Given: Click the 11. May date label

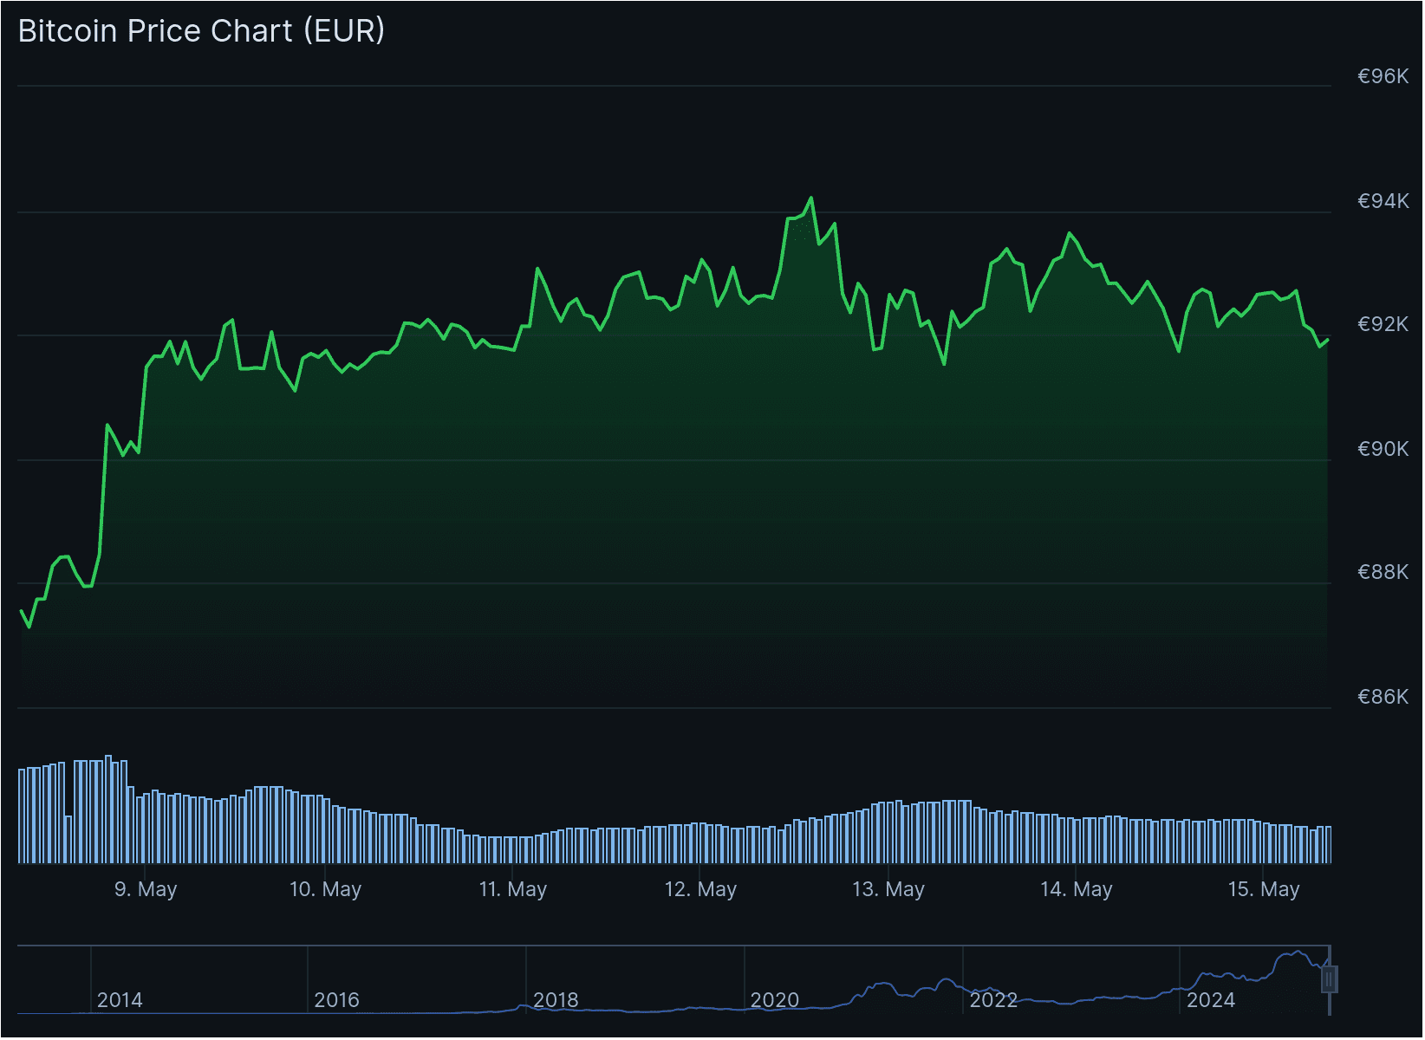Looking at the screenshot, I should coord(513,890).
